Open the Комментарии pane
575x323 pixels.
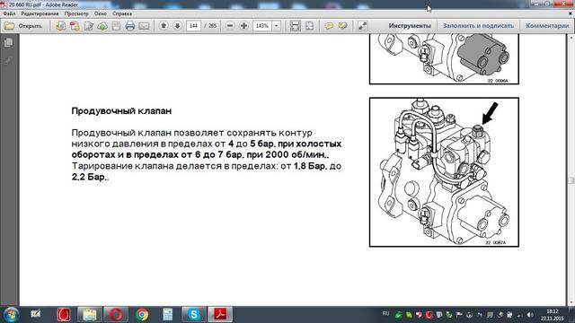547,26
